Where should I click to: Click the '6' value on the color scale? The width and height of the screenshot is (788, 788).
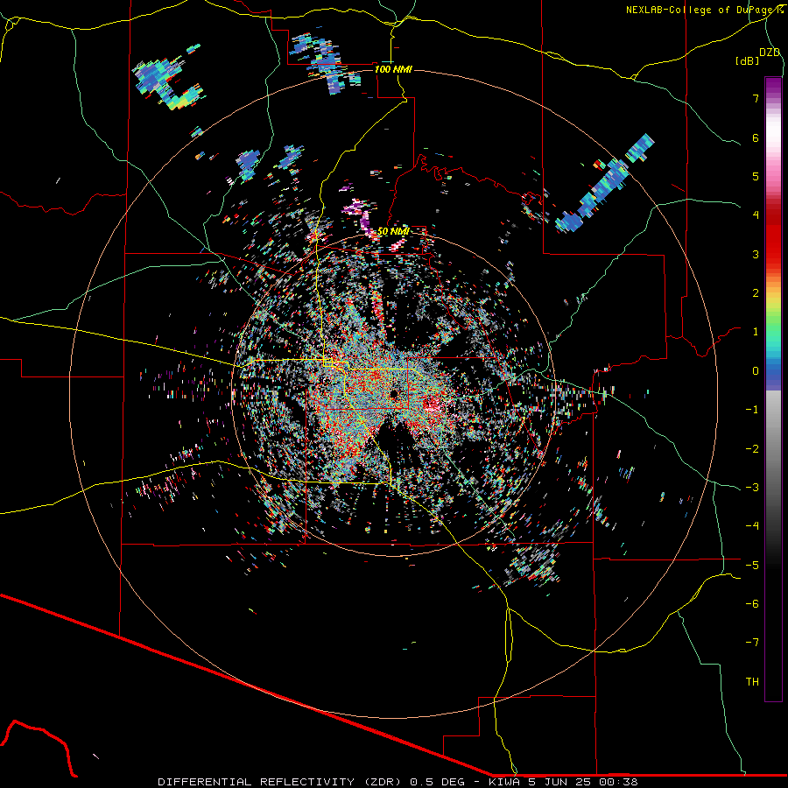pyautogui.click(x=756, y=137)
